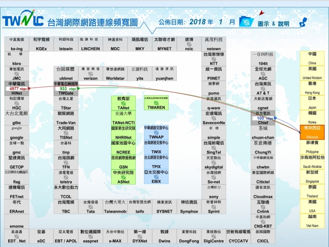Click the link icon in the TFN cell
329x247 pixels.
pyautogui.click(x=66, y=162)
